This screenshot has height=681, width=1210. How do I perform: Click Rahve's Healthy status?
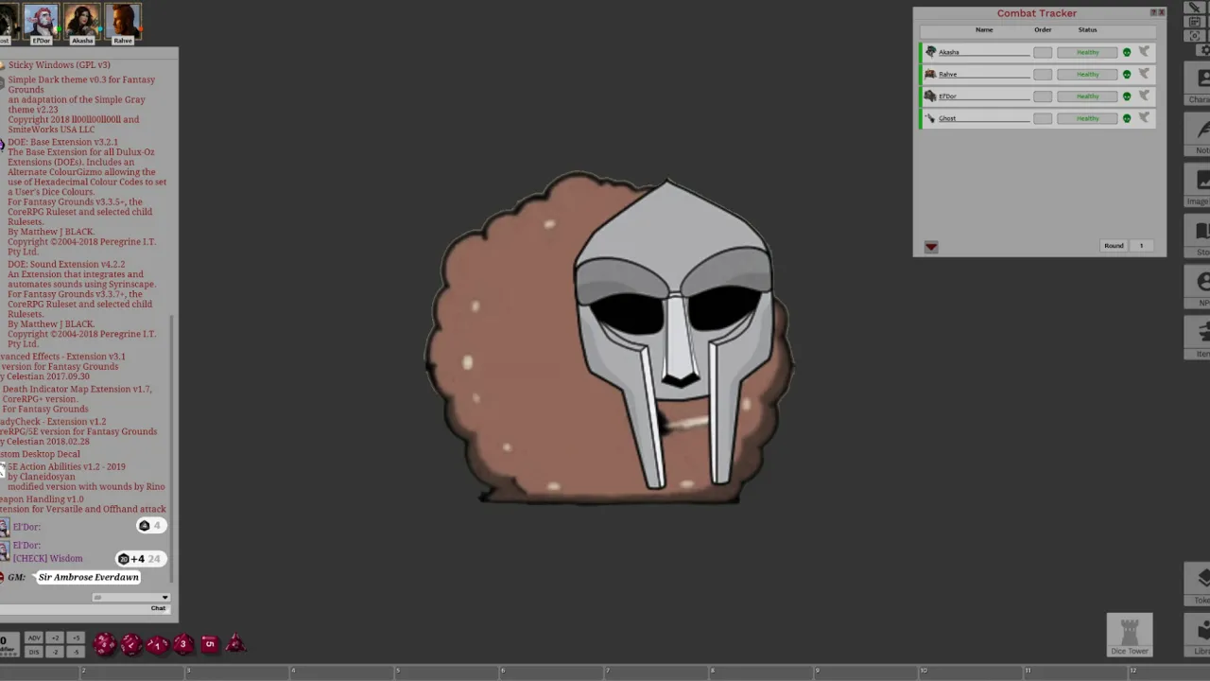[x=1087, y=74]
